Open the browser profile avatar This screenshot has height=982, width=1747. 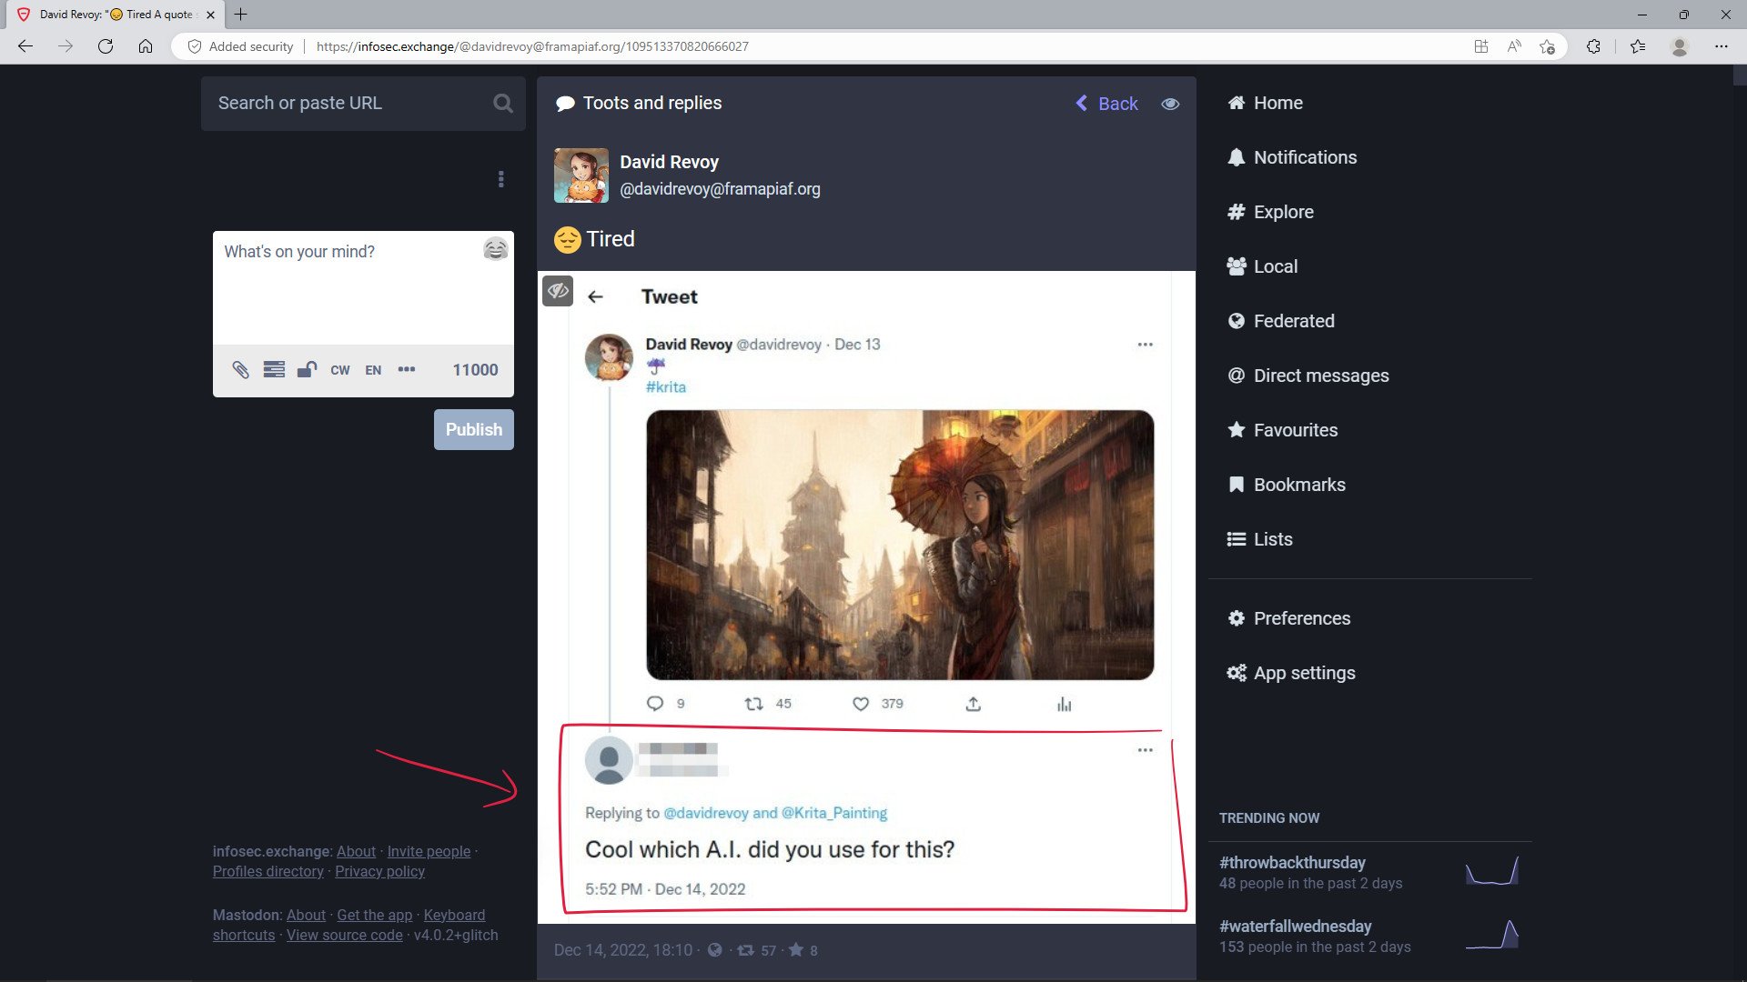pyautogui.click(x=1680, y=46)
